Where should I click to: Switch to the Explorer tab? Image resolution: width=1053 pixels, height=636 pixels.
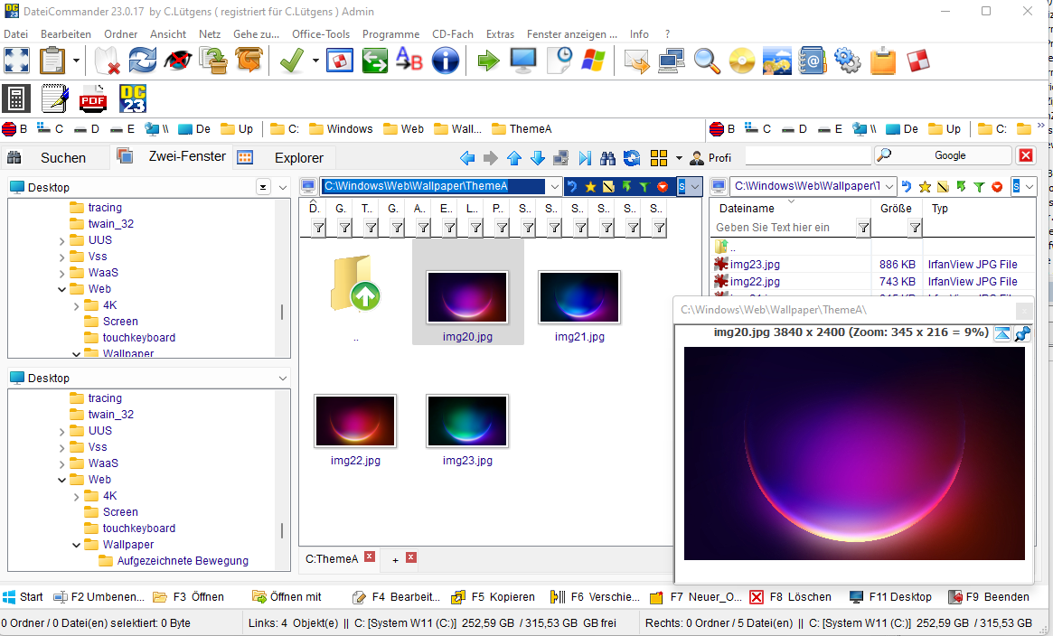pos(298,158)
